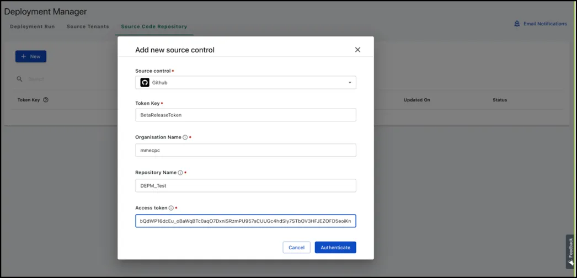Click the Deployment Manager page title
The image size is (577, 278).
(x=46, y=12)
